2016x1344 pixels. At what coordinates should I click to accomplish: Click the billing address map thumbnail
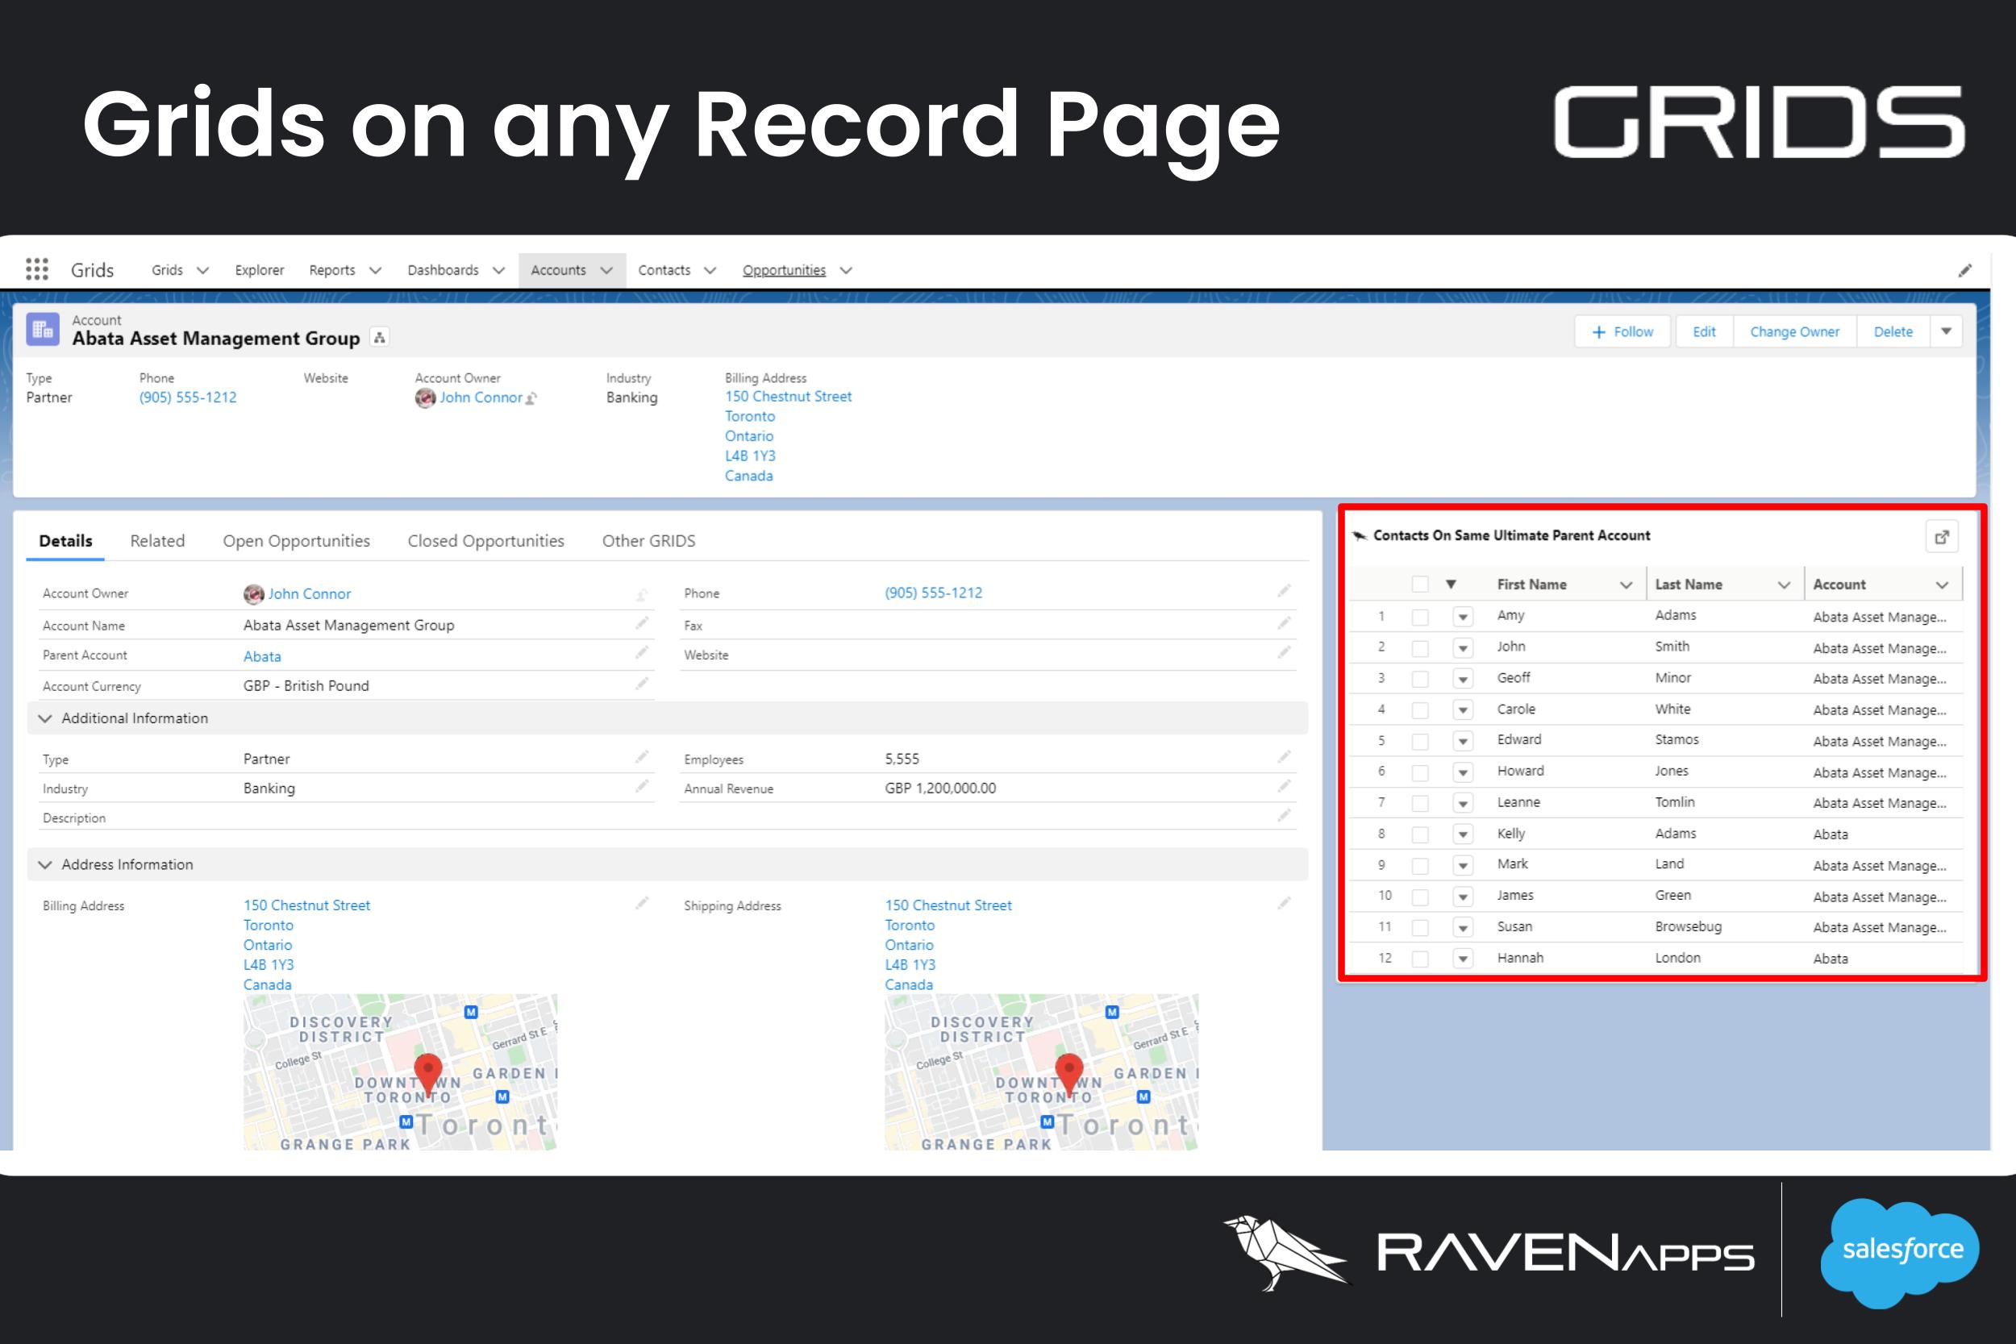(x=399, y=1071)
